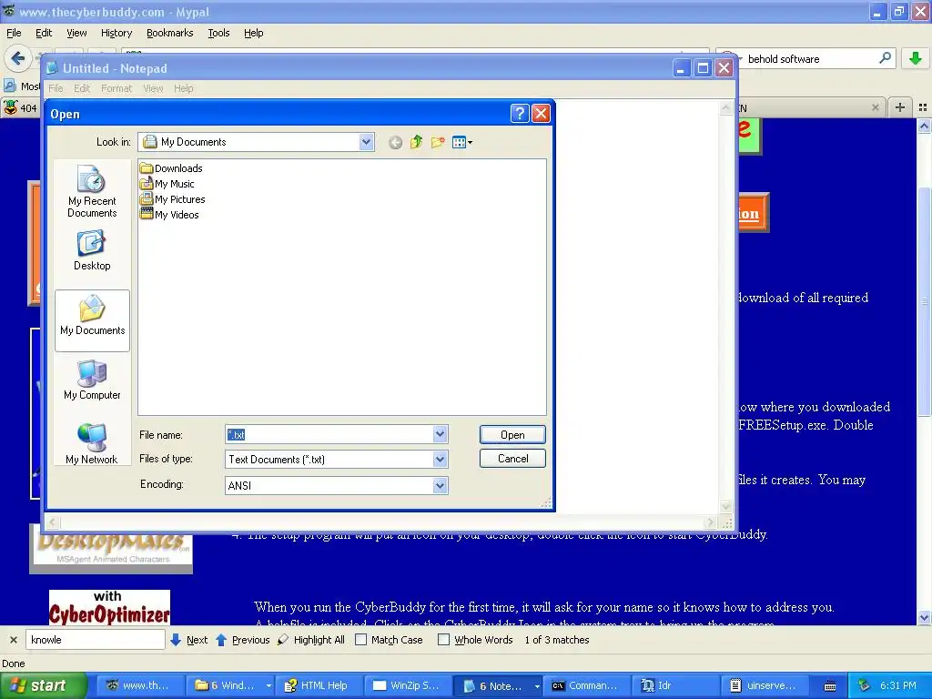Click the Open button
Viewport: 932px width, 699px height.
(x=512, y=434)
